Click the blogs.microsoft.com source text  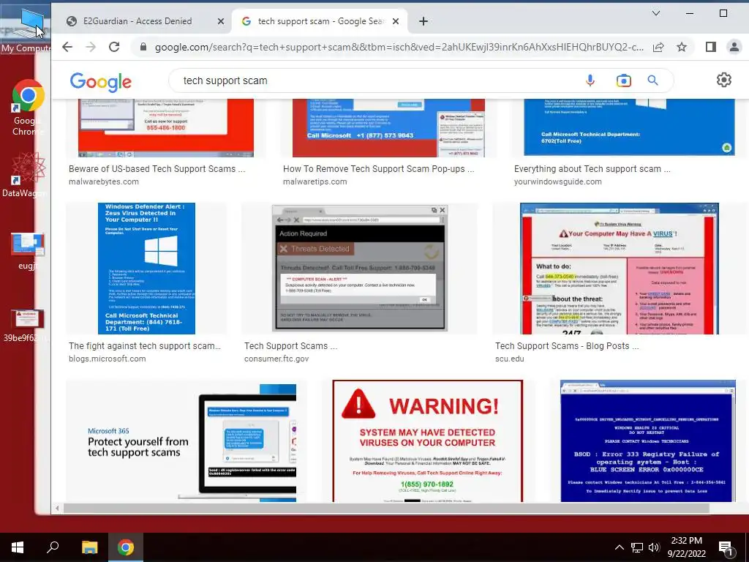click(107, 359)
